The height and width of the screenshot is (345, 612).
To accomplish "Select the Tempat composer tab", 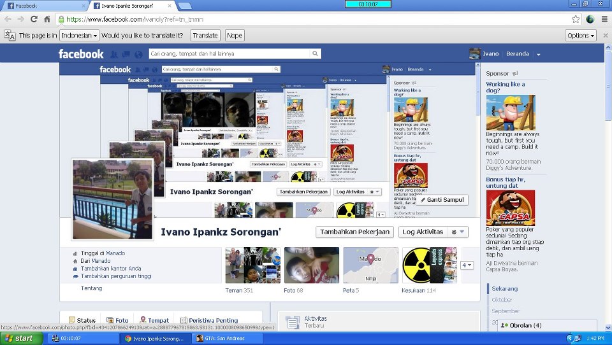I will (x=154, y=320).
